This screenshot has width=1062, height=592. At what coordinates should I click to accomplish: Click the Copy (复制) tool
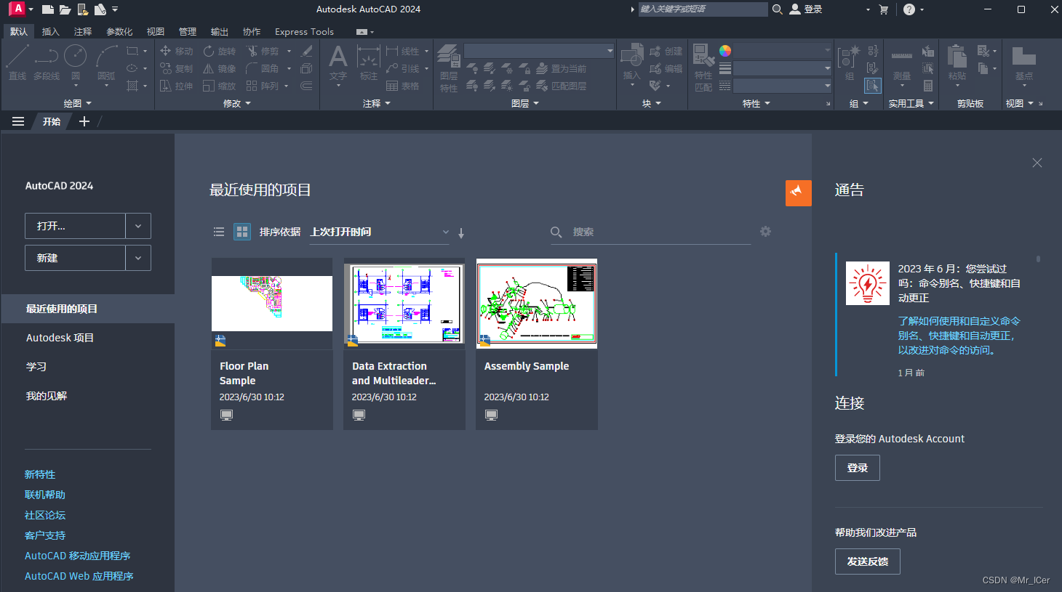[177, 68]
